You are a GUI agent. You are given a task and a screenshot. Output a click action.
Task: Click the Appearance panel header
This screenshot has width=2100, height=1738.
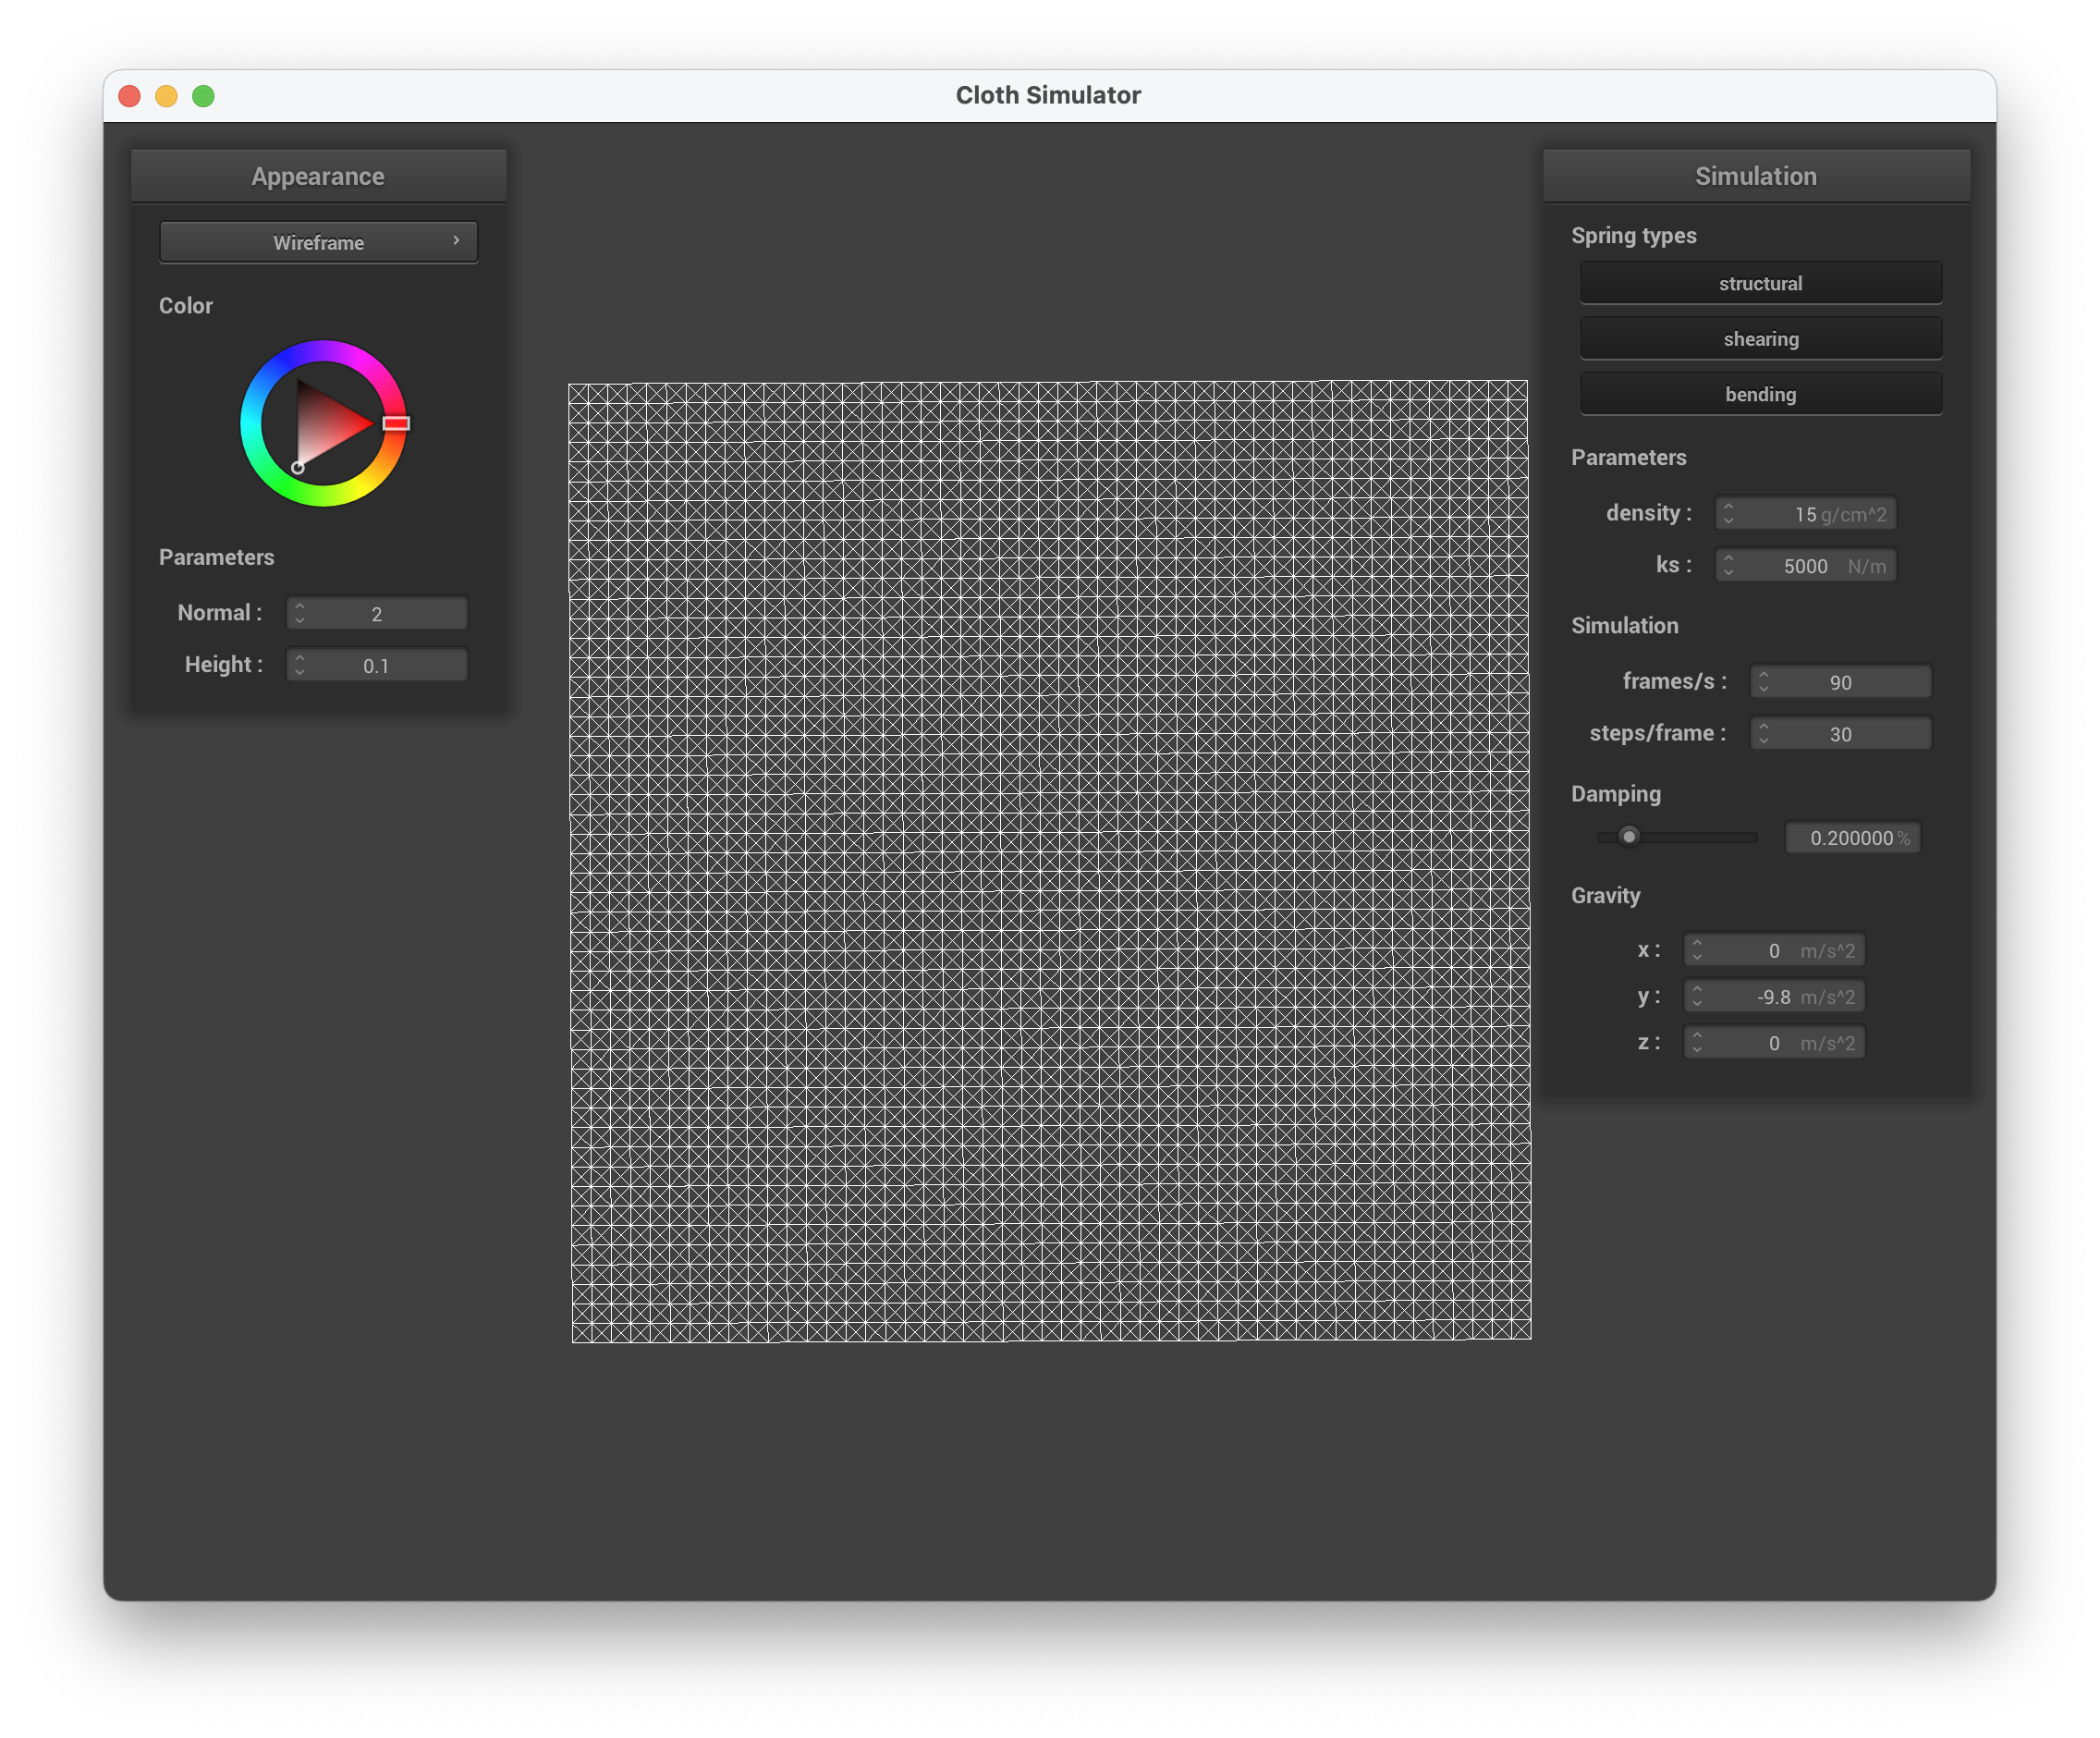click(x=318, y=176)
